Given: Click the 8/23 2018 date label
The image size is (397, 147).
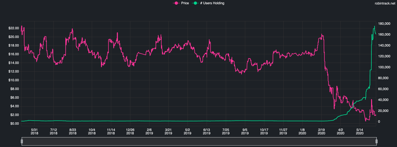Looking at the screenshot, I should (x=73, y=132).
